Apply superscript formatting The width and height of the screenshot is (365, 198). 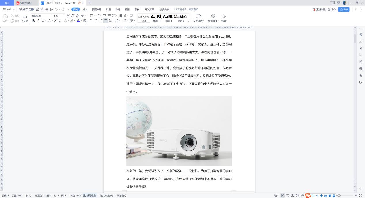[55, 20]
